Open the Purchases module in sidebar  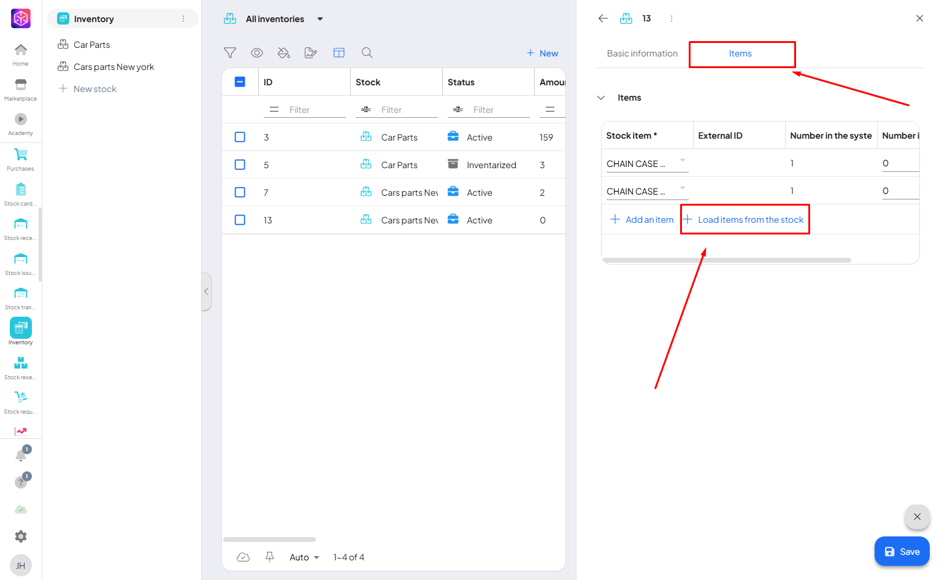pos(21,159)
